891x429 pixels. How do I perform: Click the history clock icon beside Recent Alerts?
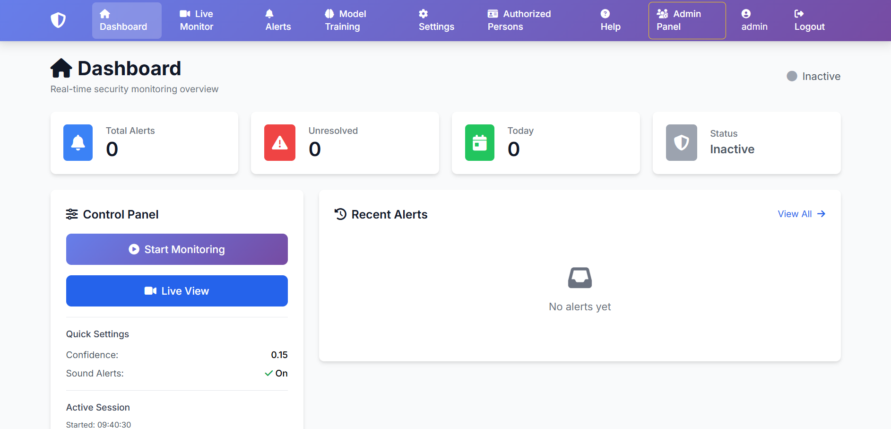point(340,214)
